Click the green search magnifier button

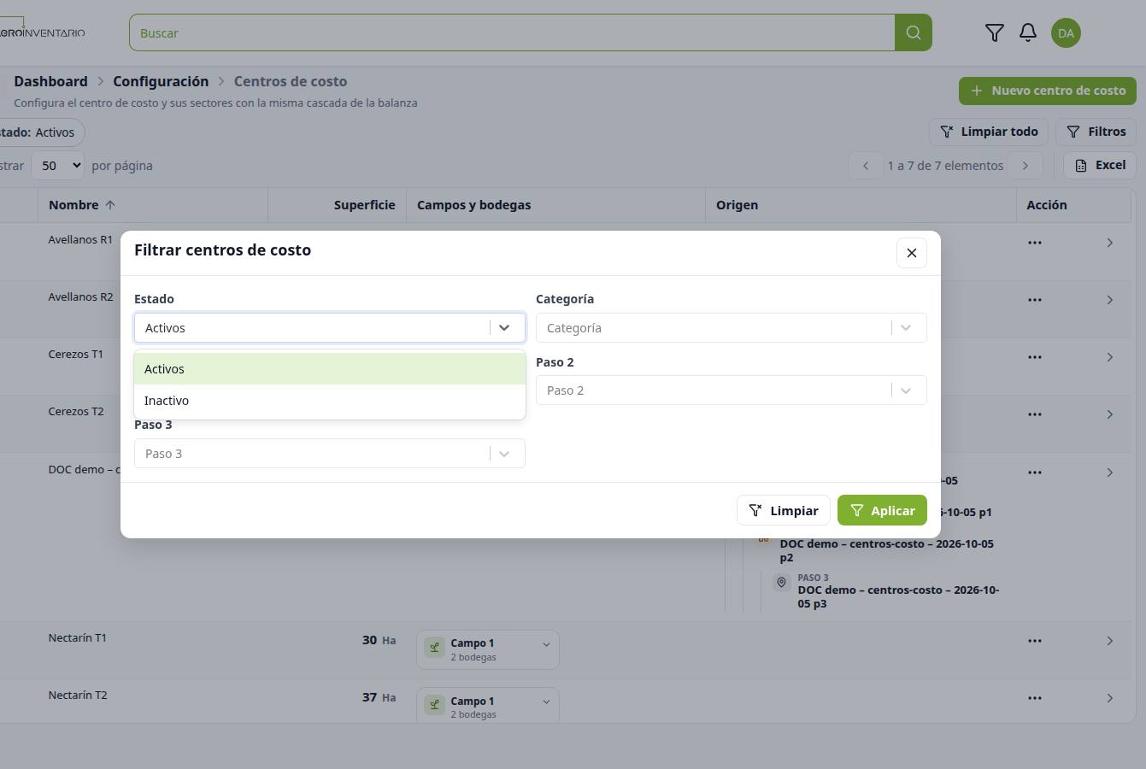[x=913, y=32]
